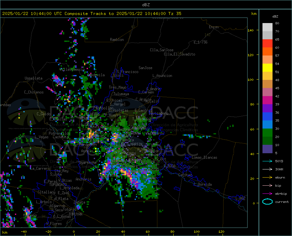The width and height of the screenshot is (292, 236).
Task: Click the Cacheuta label
Action: click(x=61, y=137)
